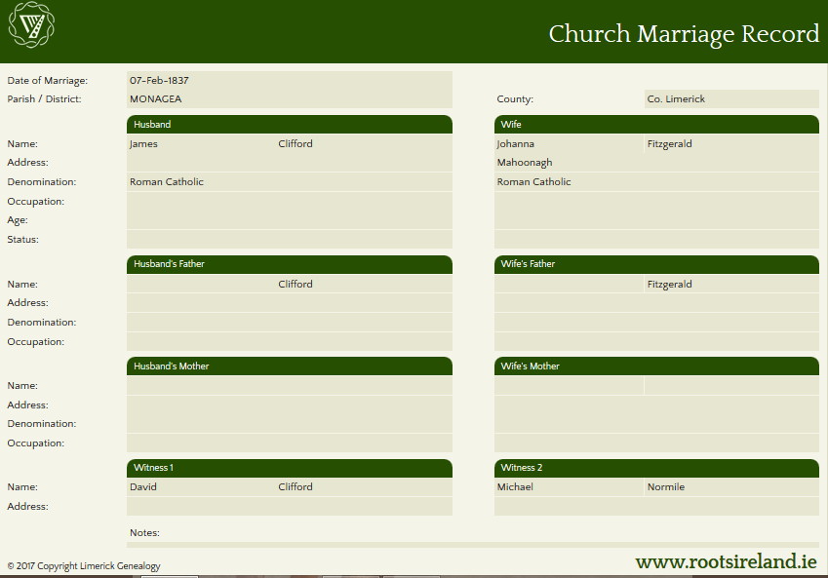
Task: Click the Limerick Genealogy copyright text
Action: click(84, 566)
